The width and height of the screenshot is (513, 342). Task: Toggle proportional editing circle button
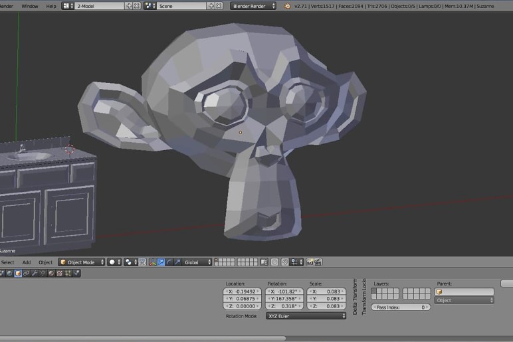[274, 262]
